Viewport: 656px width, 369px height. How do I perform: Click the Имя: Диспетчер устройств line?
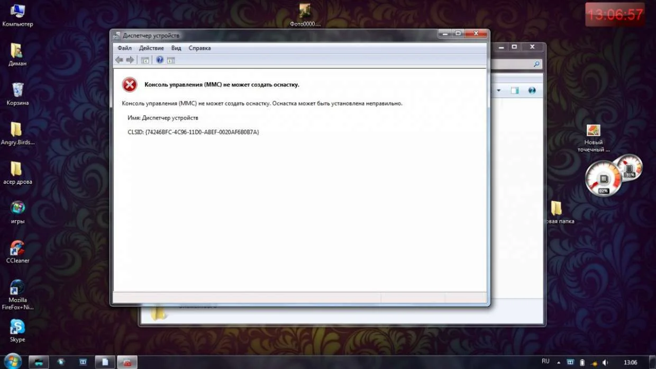point(163,118)
